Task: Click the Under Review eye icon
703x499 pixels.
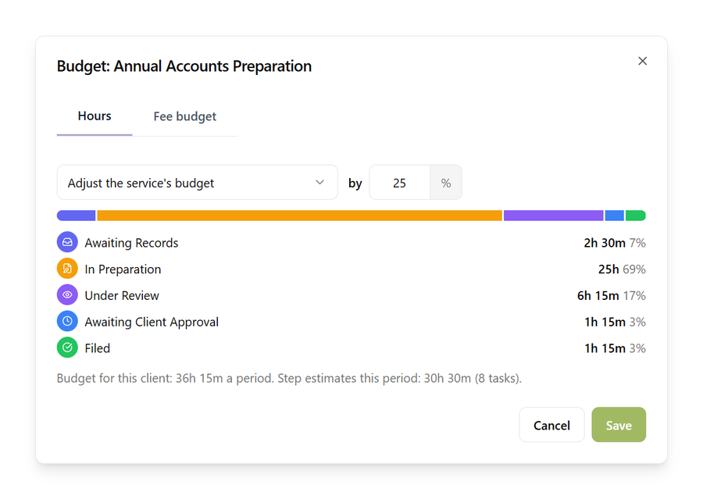Action: (67, 295)
